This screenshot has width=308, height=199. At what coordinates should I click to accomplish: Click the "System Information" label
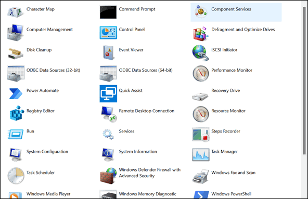(x=138, y=152)
